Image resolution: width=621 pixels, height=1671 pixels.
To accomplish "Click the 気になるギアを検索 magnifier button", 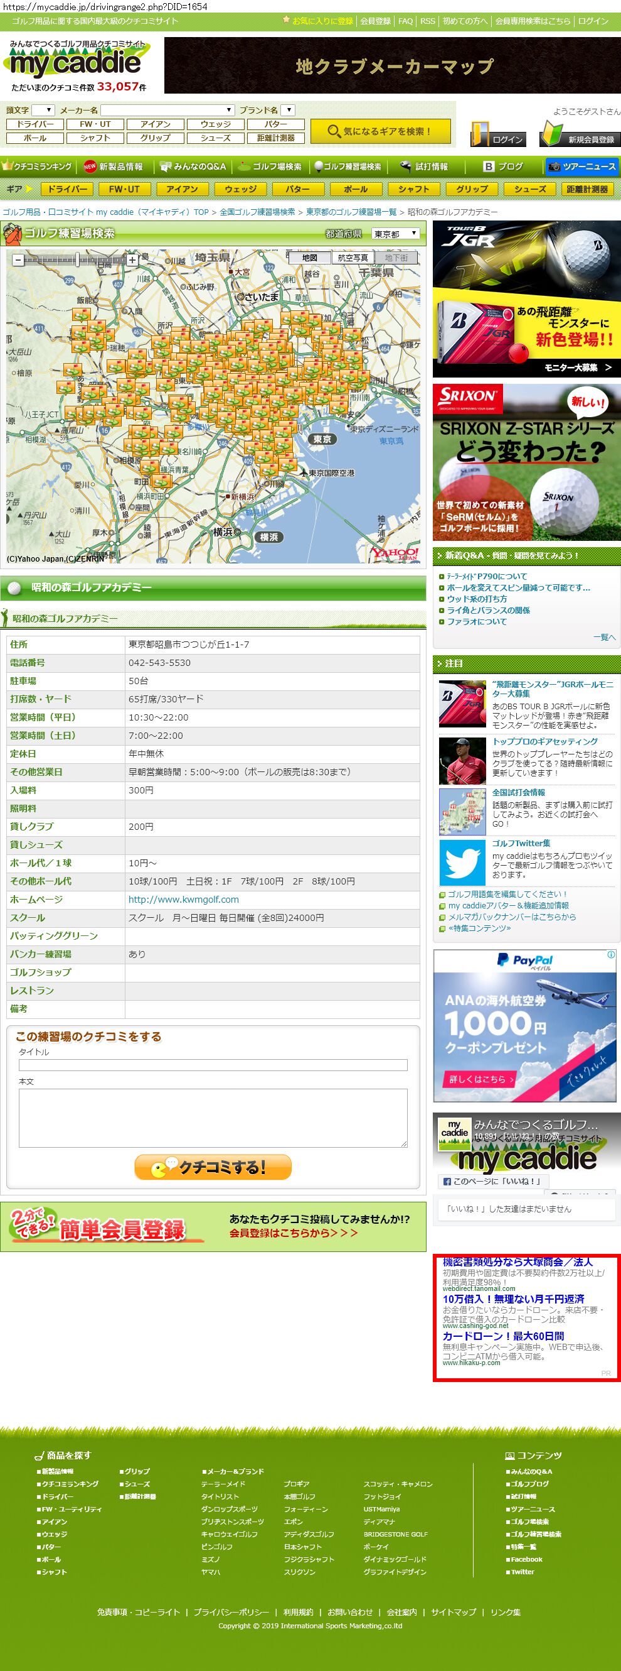I will [x=379, y=131].
